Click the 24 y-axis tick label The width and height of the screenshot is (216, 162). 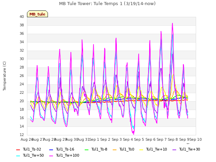[x=22, y=84]
